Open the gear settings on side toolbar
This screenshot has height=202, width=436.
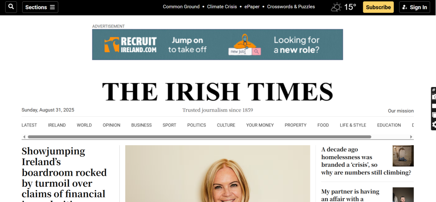pos(434,125)
